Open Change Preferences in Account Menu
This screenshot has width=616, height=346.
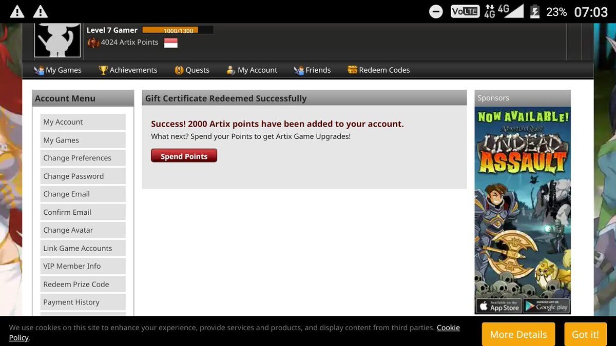pos(83,158)
